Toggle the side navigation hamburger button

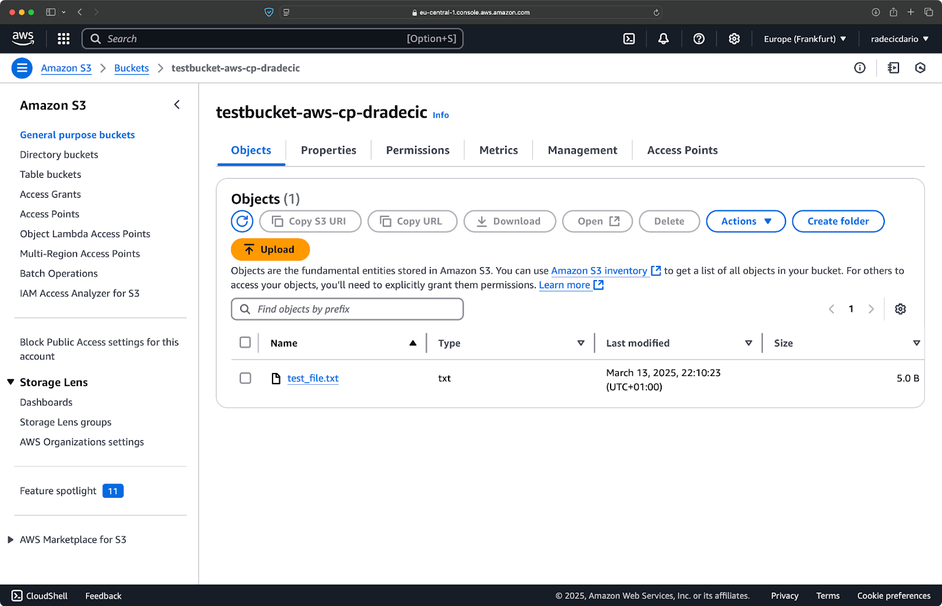tap(22, 68)
